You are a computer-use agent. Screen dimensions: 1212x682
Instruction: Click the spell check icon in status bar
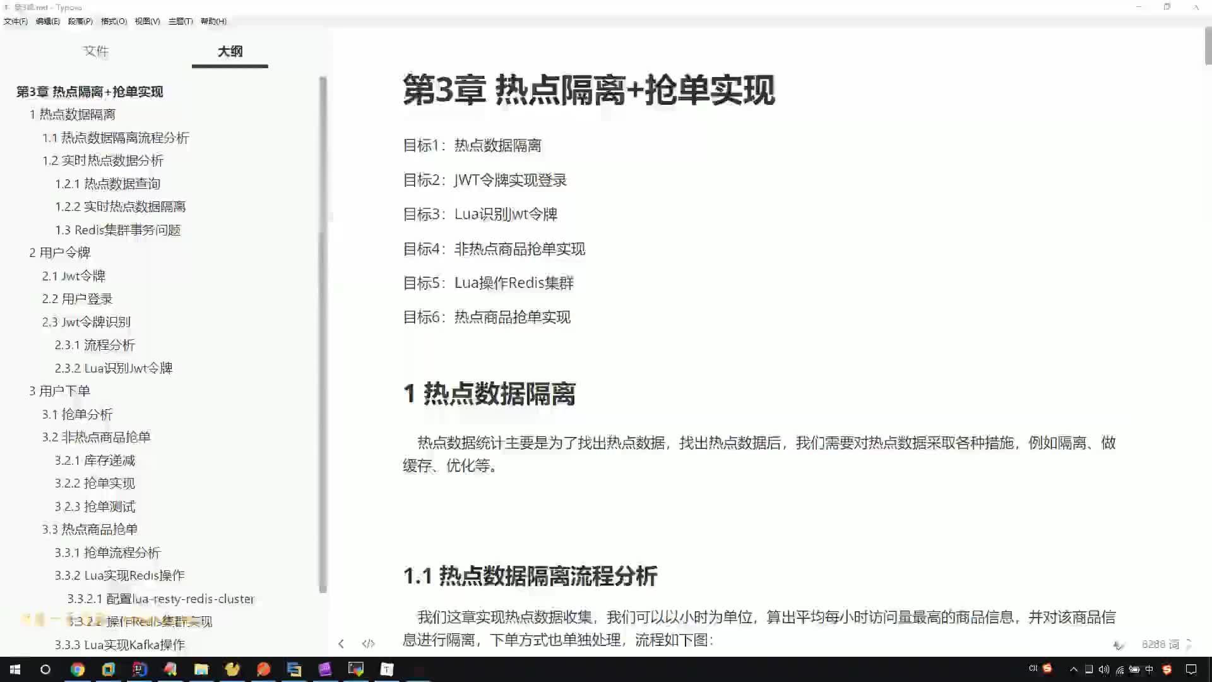[1119, 645]
